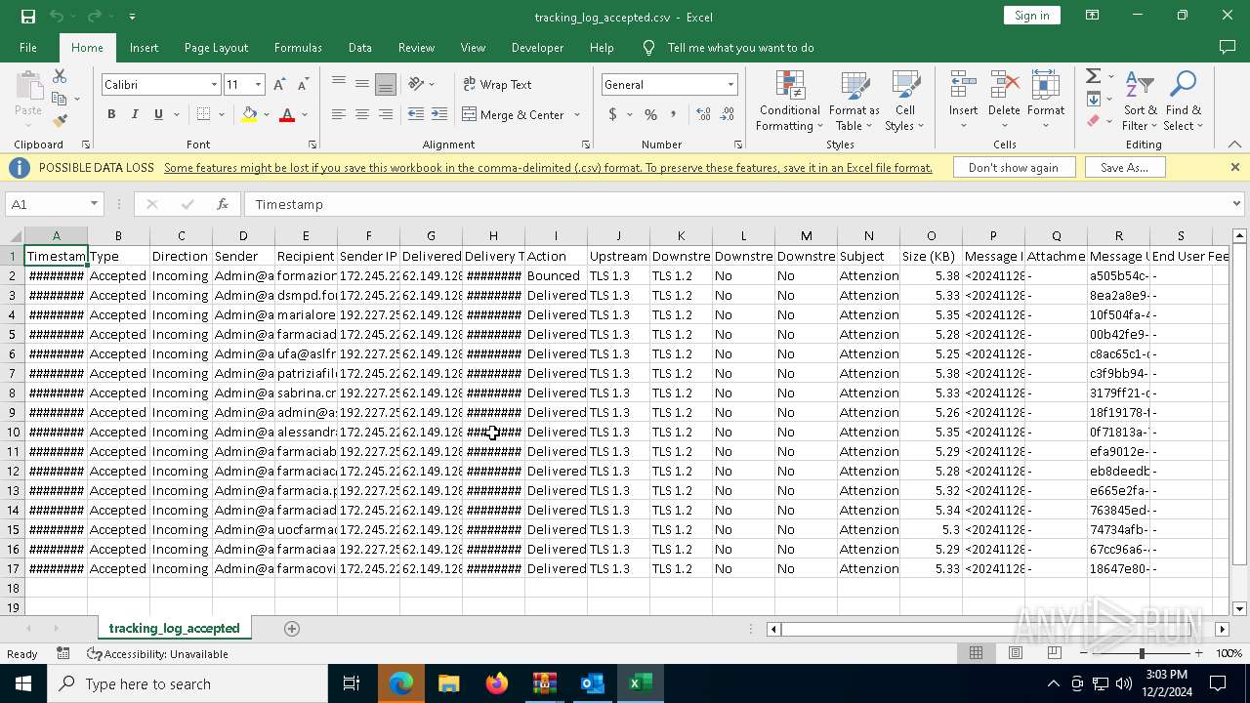Open File Explorer from taskbar
Viewport: 1250px width, 703px height.
tap(448, 683)
